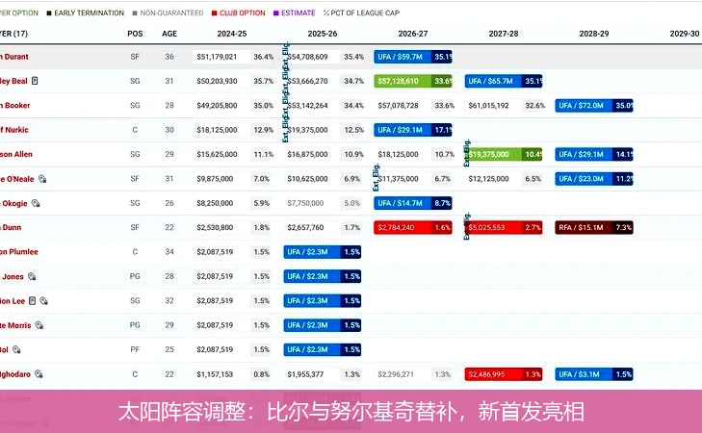Click Allen's green $19,375,000 option cell

pyautogui.click(x=505, y=154)
